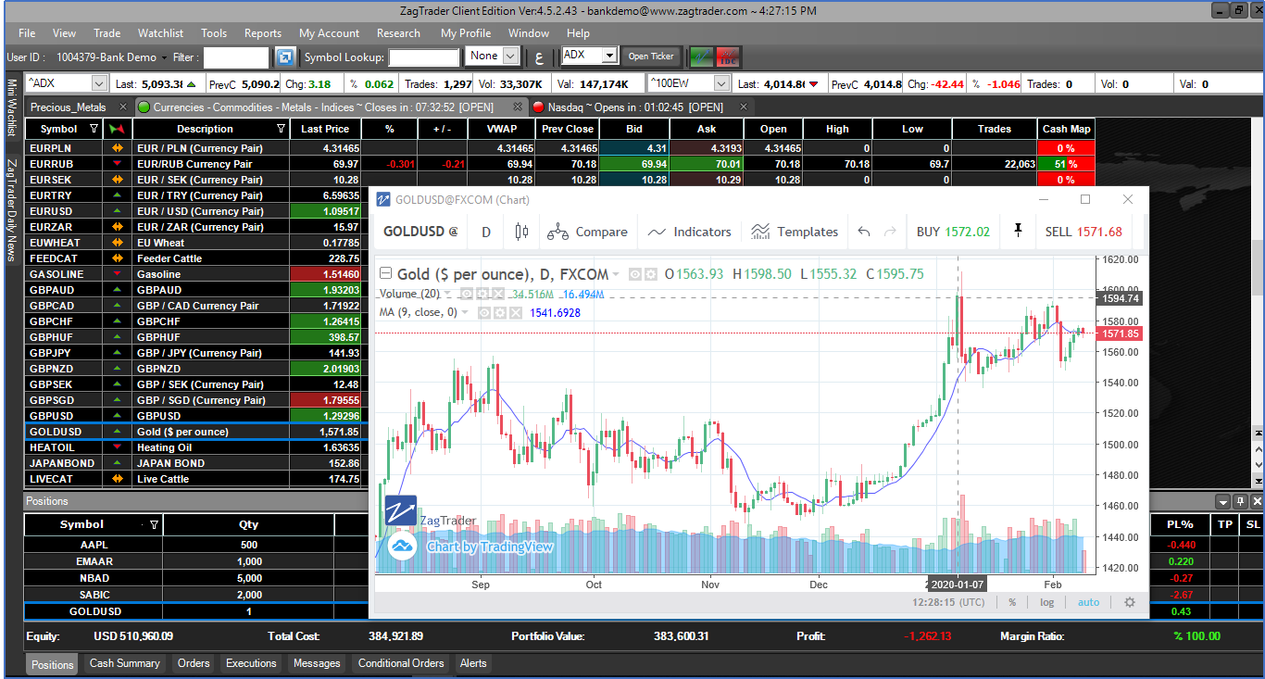
Task: Switch to the Cash Summary tab
Action: (x=125, y=663)
